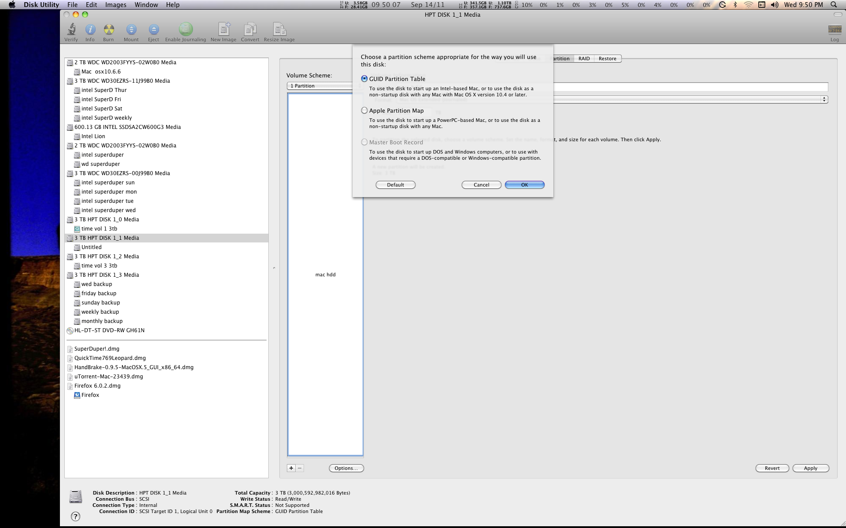Select Firefox 6.0.2.dmg image

97,386
